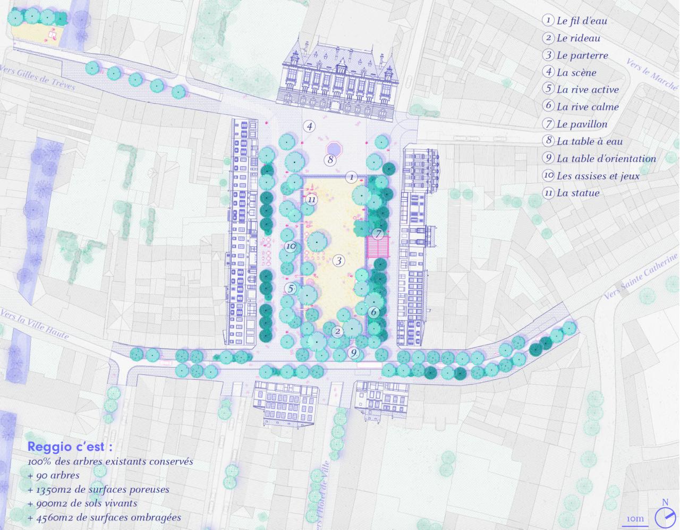Select legend entry La table à eau

(x=589, y=141)
